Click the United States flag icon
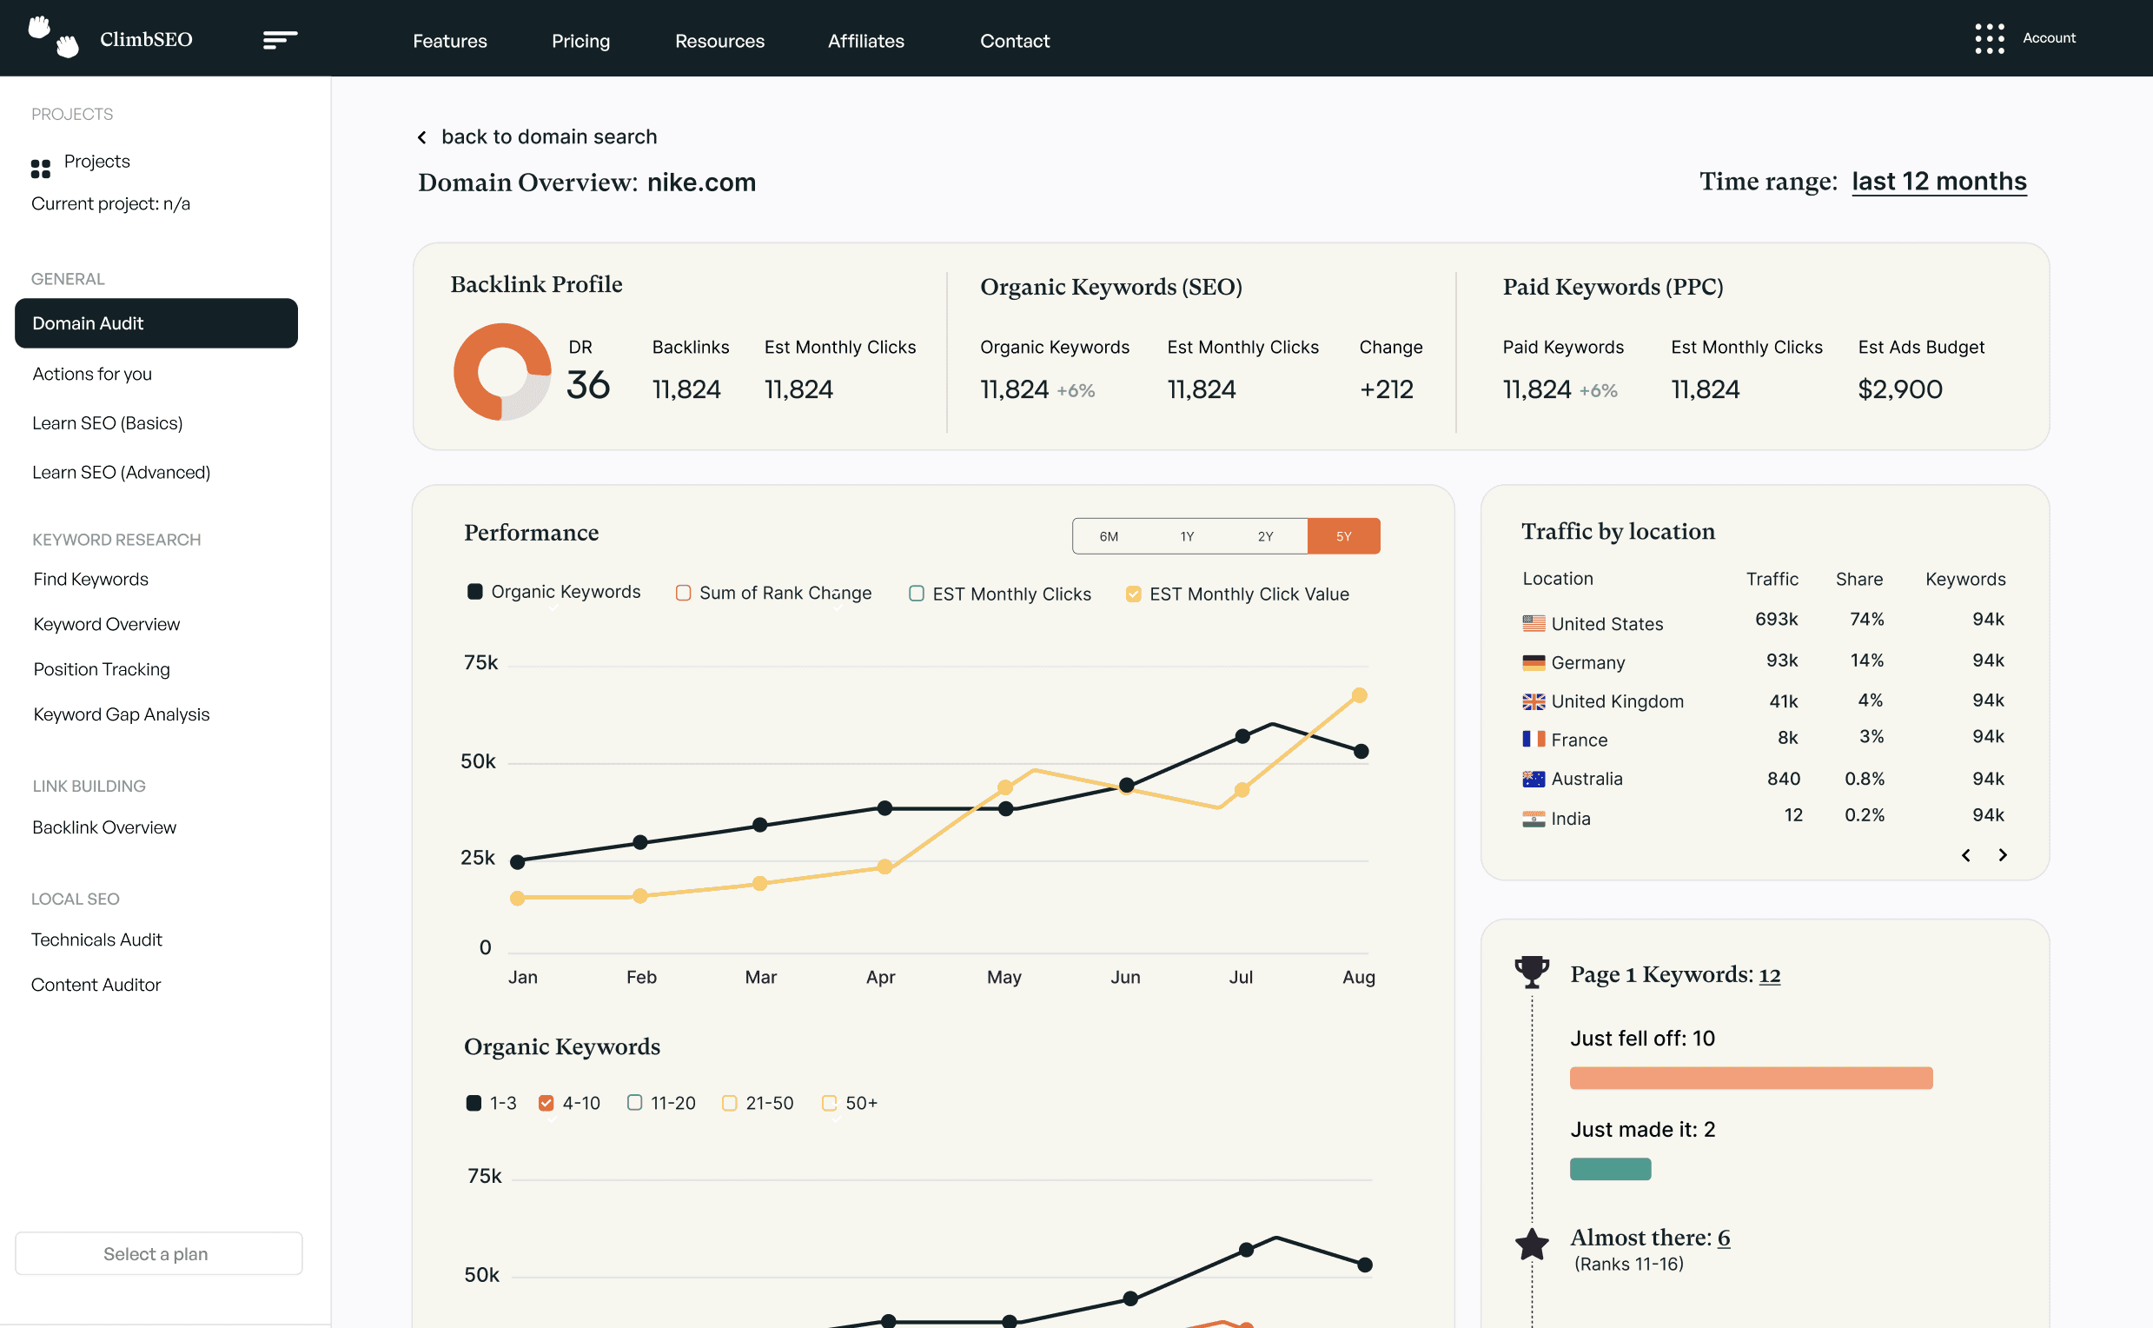Viewport: 2153px width, 1328px height. pyautogui.click(x=1534, y=623)
